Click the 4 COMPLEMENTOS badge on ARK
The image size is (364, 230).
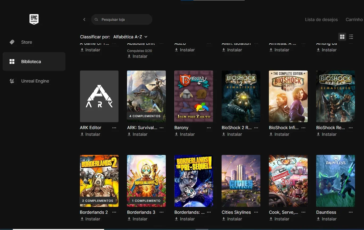[145, 116]
